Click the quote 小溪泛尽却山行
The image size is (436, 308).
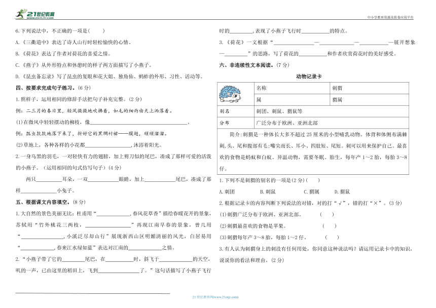coord(86,237)
